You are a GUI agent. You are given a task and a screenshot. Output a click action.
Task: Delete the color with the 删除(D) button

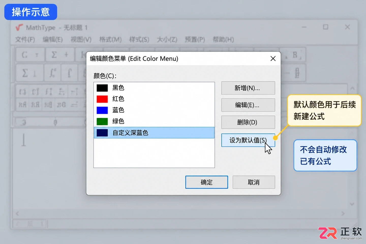click(x=248, y=122)
